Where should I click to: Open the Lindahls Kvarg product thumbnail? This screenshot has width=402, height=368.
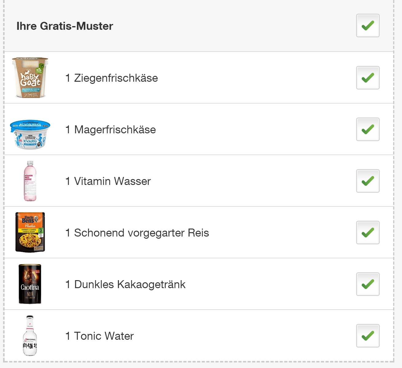tap(30, 135)
